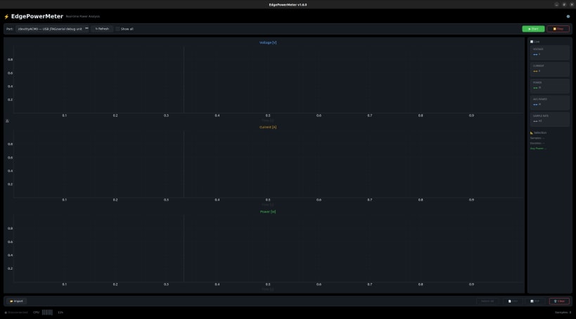Click the auto-scale icon left of charts

pyautogui.click(x=7, y=120)
